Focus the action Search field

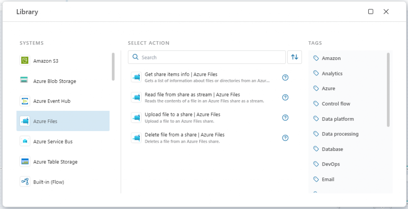207,57
